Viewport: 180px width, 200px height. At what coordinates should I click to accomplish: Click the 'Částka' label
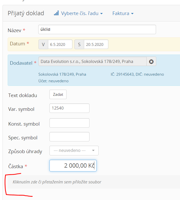coord(16,166)
